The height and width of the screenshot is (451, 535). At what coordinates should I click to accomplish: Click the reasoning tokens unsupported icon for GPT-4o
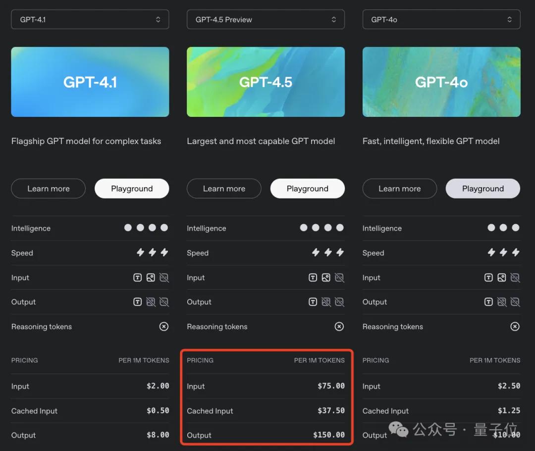[515, 326]
